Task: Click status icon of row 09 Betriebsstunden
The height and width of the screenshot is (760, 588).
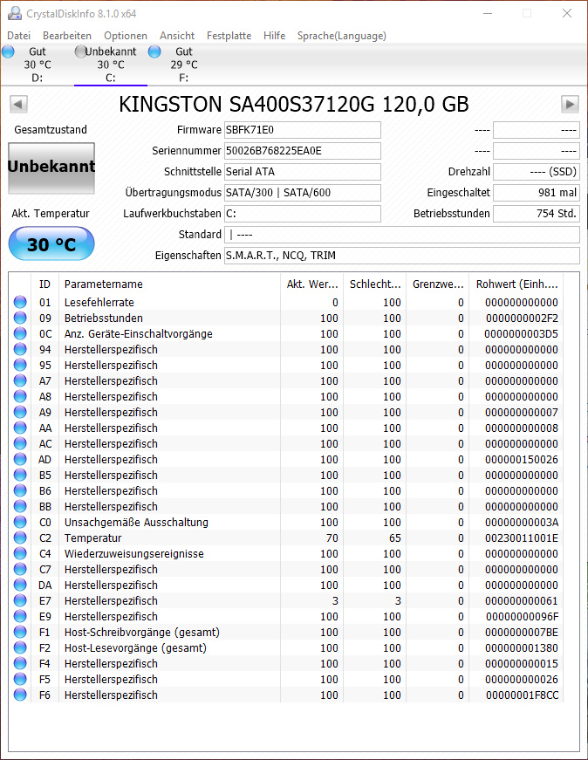Action: (x=20, y=318)
